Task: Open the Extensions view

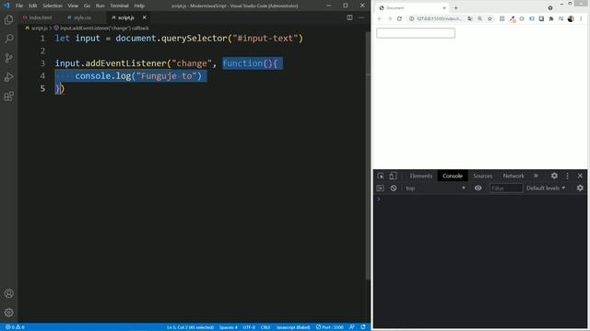Action: pos(8,96)
